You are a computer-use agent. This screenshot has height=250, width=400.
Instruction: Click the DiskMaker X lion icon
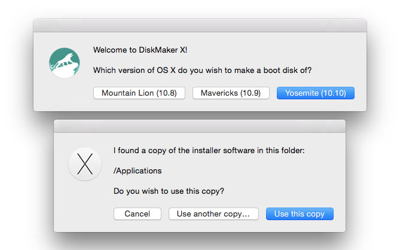click(65, 63)
